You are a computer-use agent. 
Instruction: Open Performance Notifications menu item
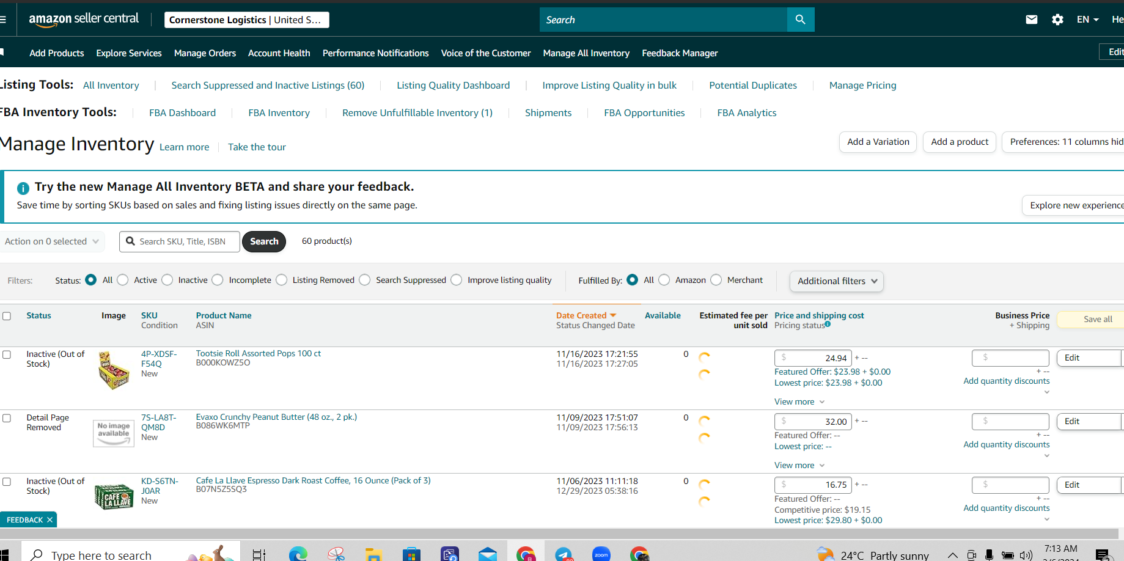pyautogui.click(x=376, y=53)
